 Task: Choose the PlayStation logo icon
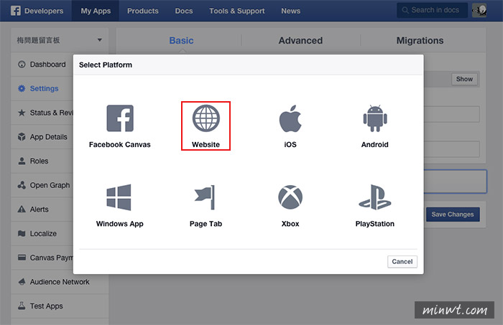[375, 197]
